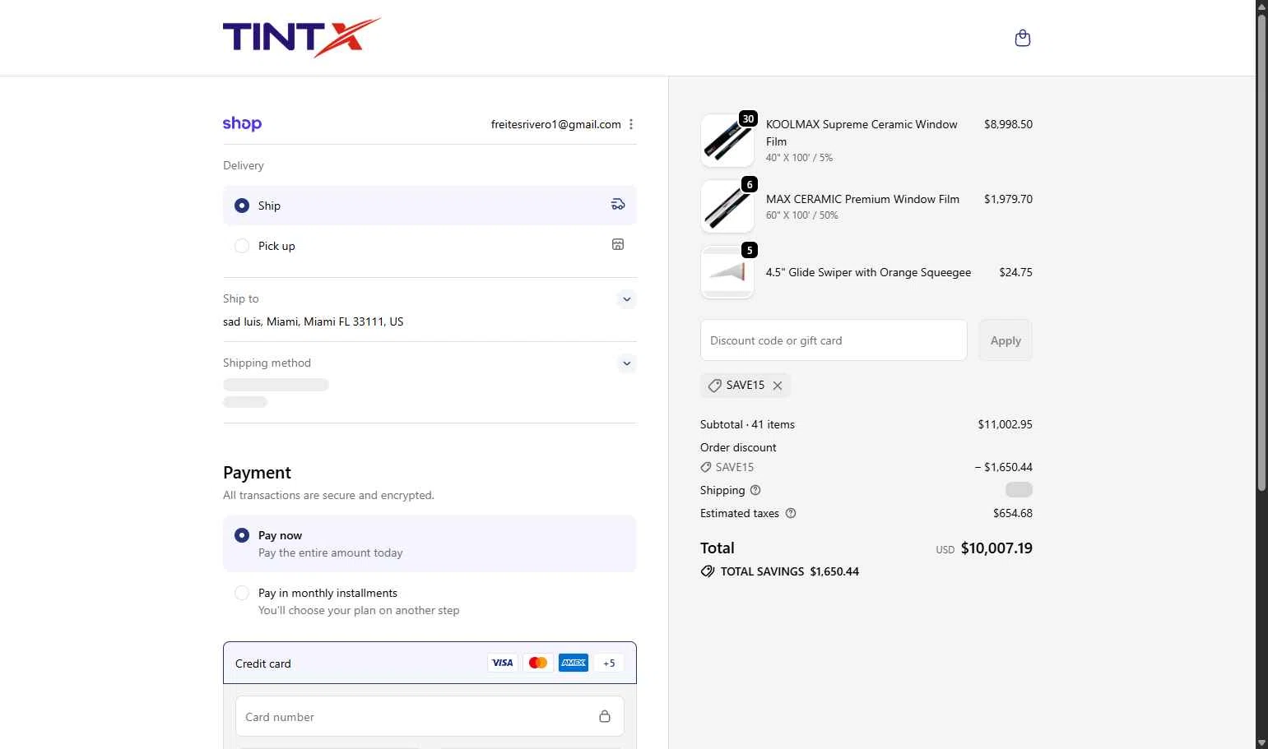Click the quantity badge 6 on MAX CERAMIC
This screenshot has width=1268, height=749.
point(749,184)
